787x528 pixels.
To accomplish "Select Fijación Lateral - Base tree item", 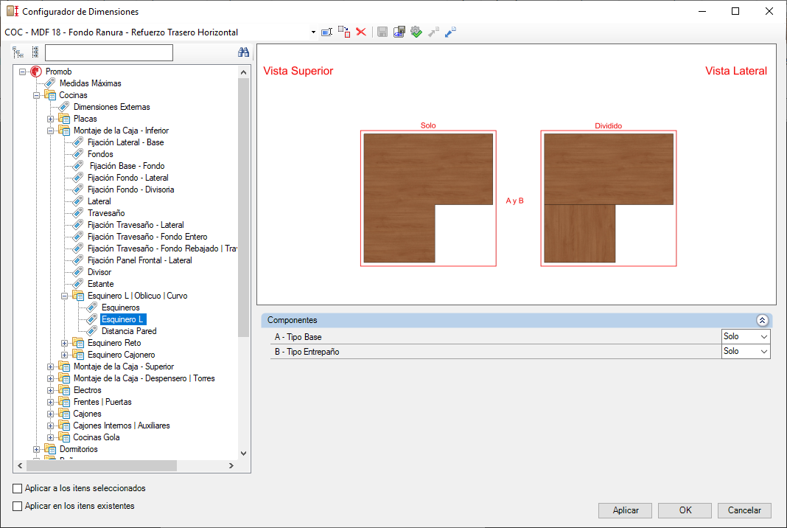I will 125,142.
